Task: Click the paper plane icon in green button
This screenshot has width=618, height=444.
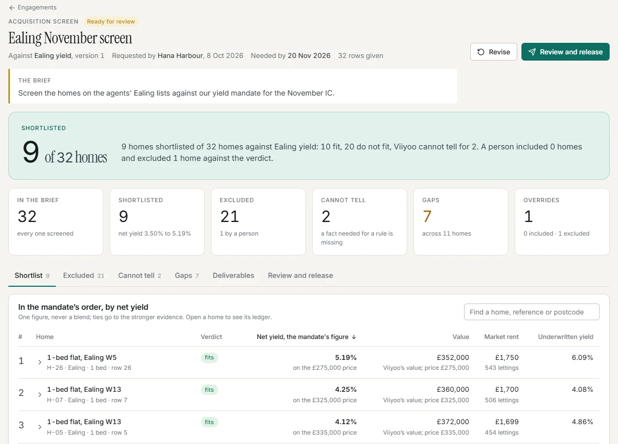Action: 532,52
